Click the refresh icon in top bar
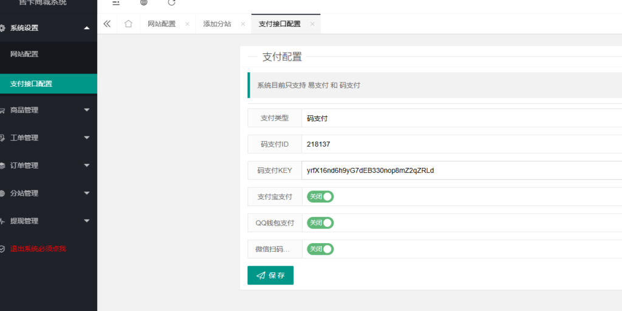The height and width of the screenshot is (311, 622). point(171,2)
